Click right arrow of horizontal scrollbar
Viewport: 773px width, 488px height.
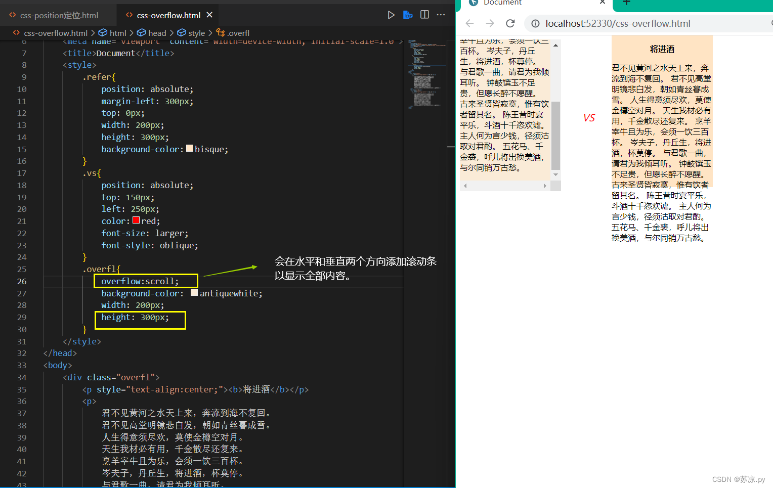point(545,186)
